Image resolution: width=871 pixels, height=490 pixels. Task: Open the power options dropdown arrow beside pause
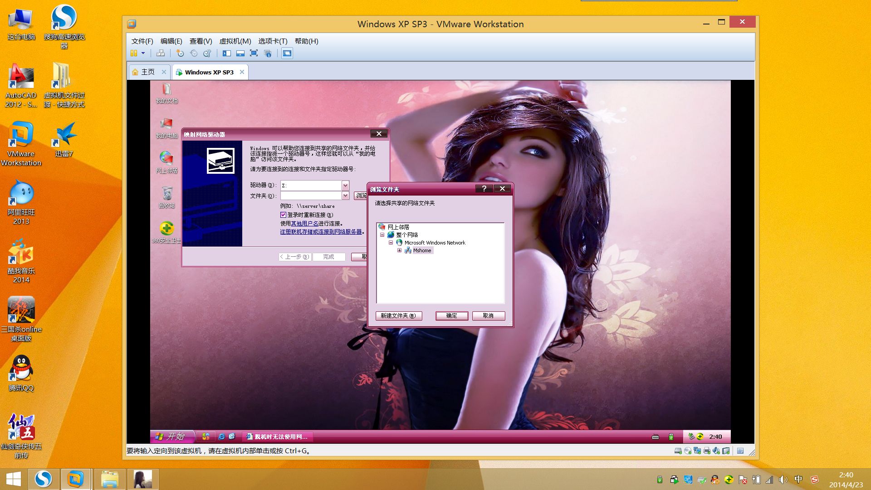point(143,54)
